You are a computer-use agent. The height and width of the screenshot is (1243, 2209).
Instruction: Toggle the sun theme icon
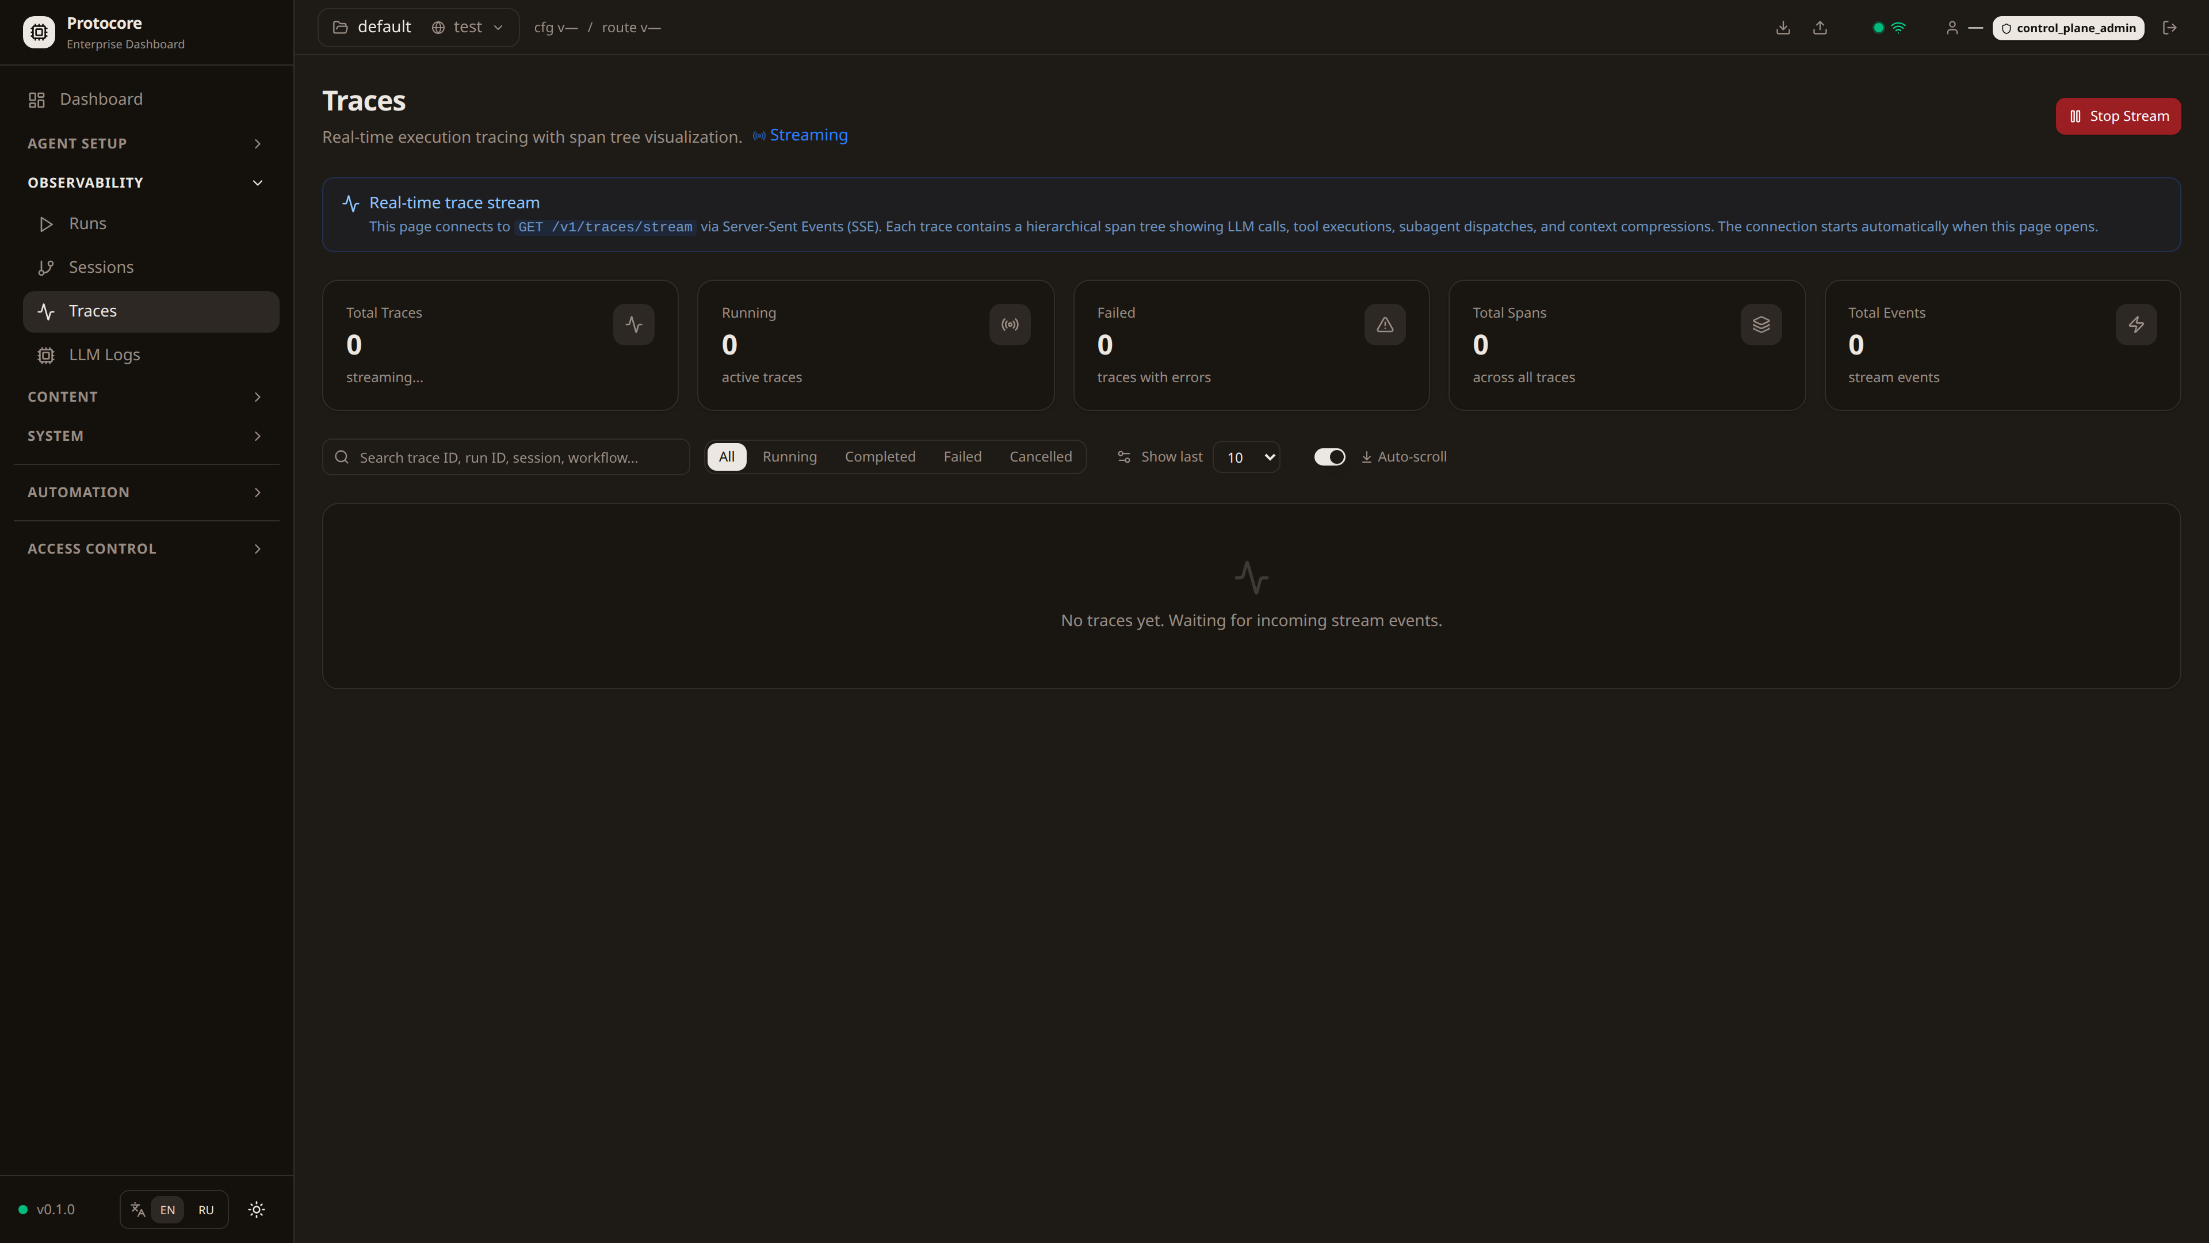(x=257, y=1210)
